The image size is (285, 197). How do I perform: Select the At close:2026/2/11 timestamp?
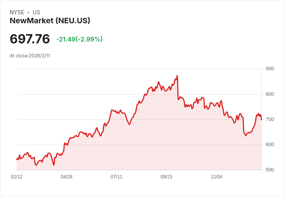[30, 56]
